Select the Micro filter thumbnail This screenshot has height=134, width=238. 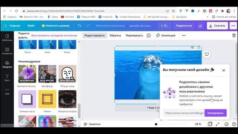(x=28, y=45)
